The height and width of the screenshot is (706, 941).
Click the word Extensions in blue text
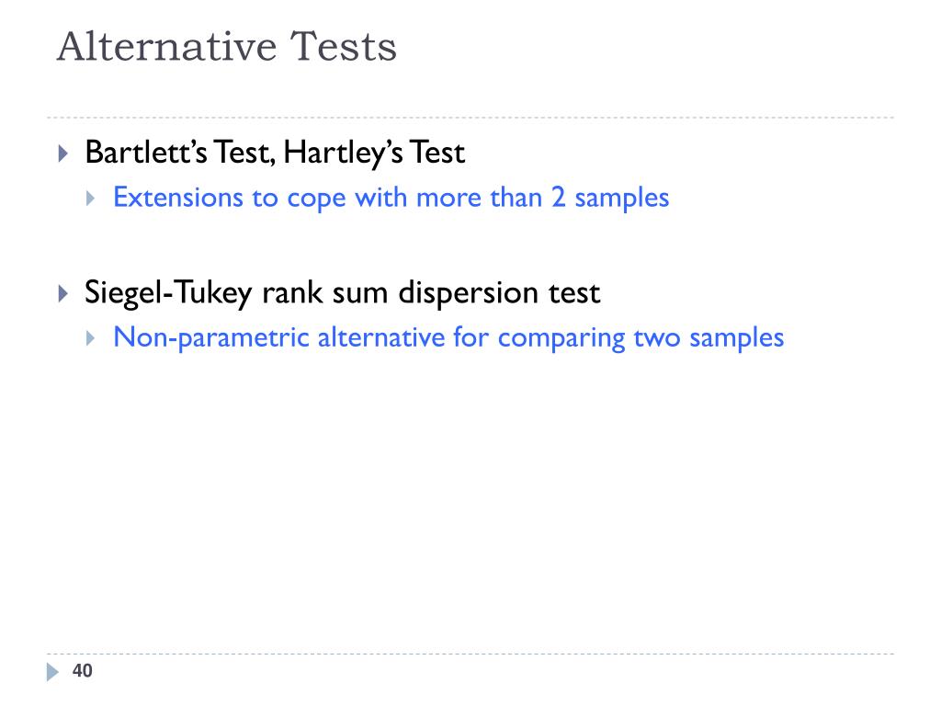(x=178, y=198)
